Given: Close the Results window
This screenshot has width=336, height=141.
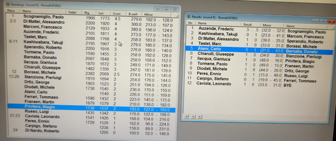Looking at the screenshot, I should click(331, 21).
